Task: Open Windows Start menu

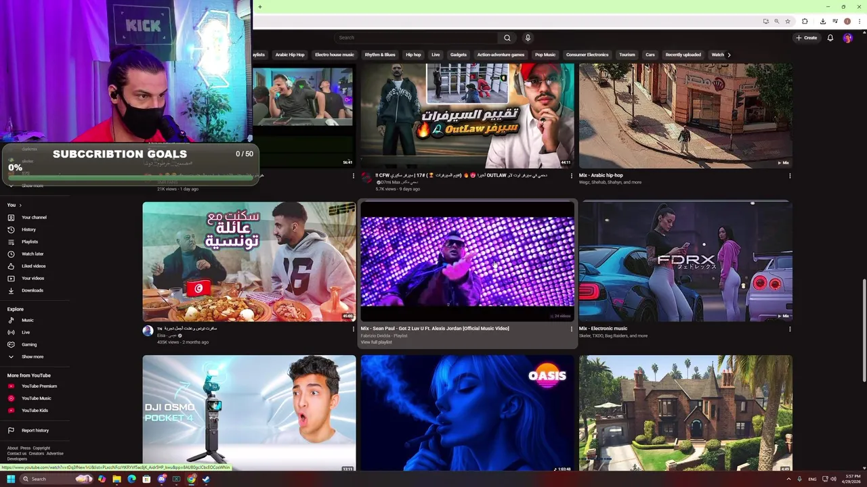Action: coord(11,479)
